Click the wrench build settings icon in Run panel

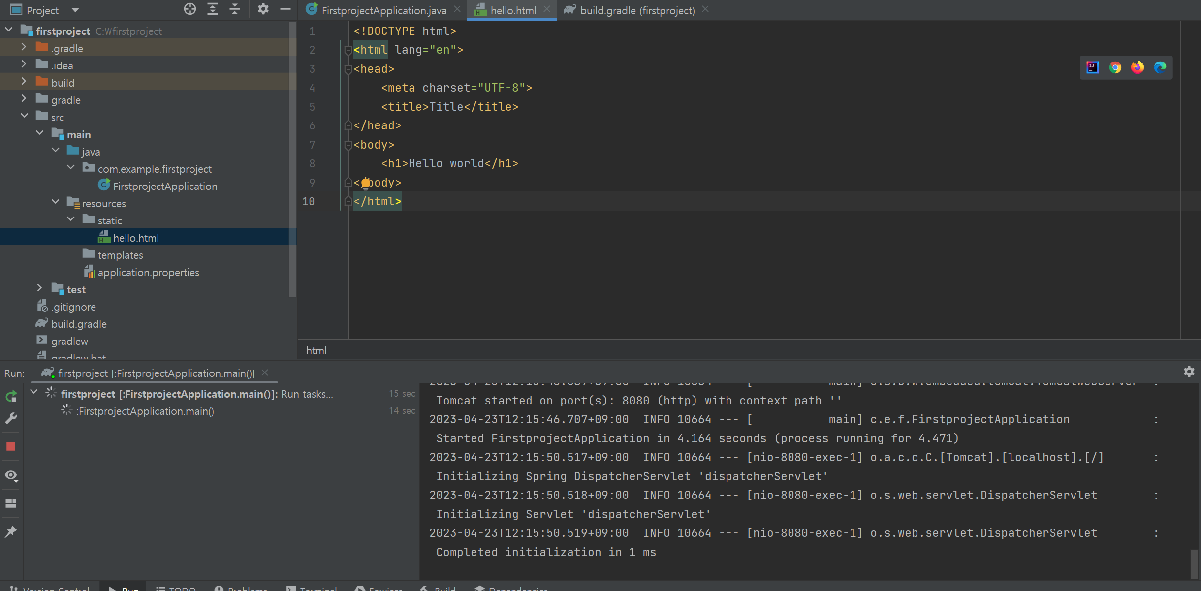coord(11,418)
